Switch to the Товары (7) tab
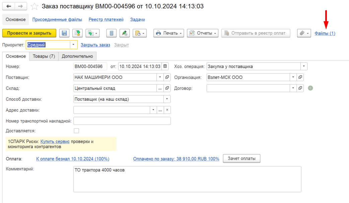 pos(44,56)
